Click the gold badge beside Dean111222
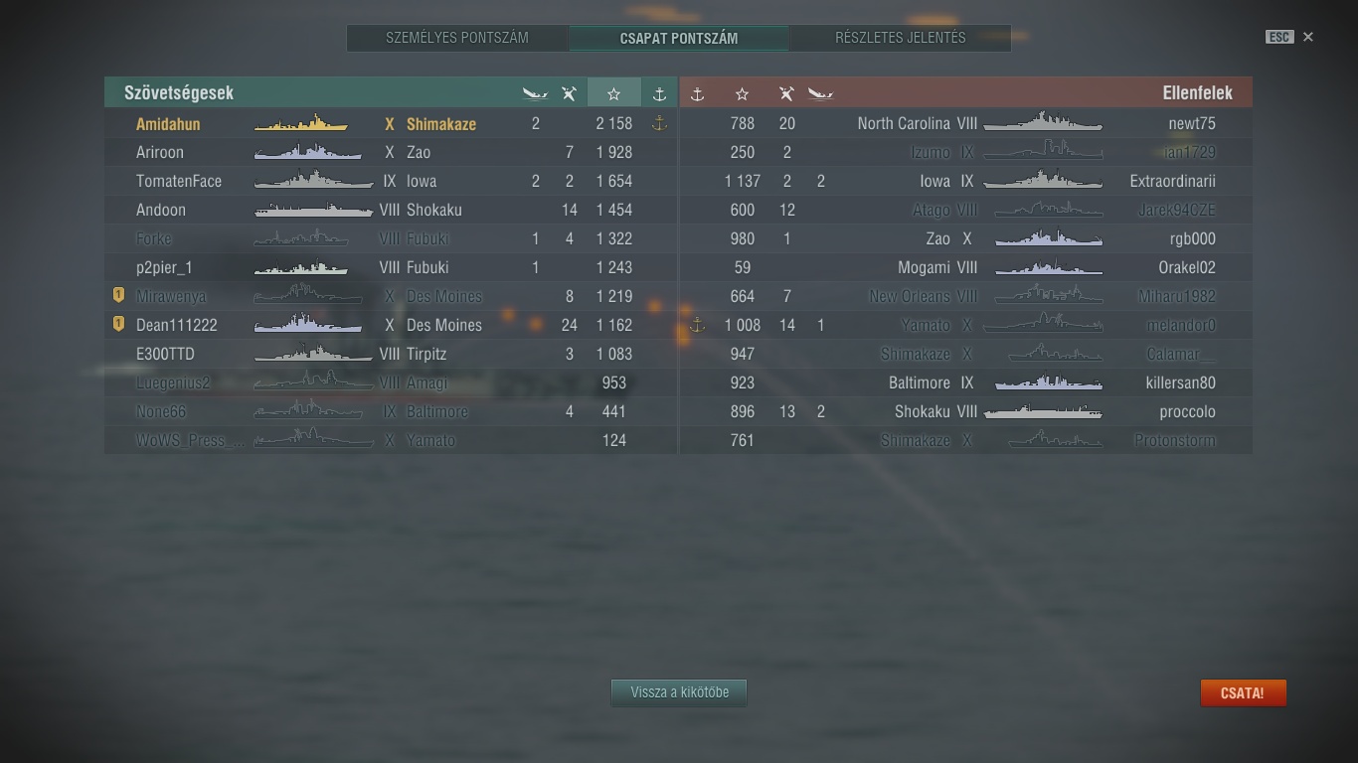 (118, 324)
